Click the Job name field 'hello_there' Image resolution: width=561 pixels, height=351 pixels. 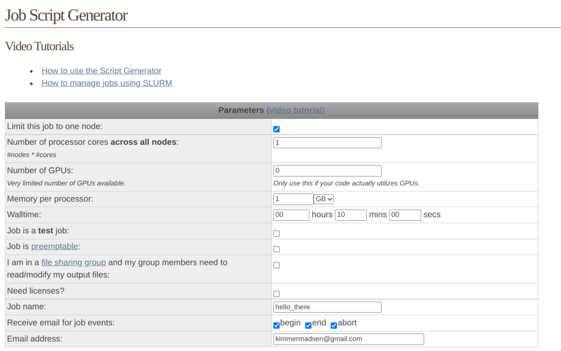pos(327,307)
